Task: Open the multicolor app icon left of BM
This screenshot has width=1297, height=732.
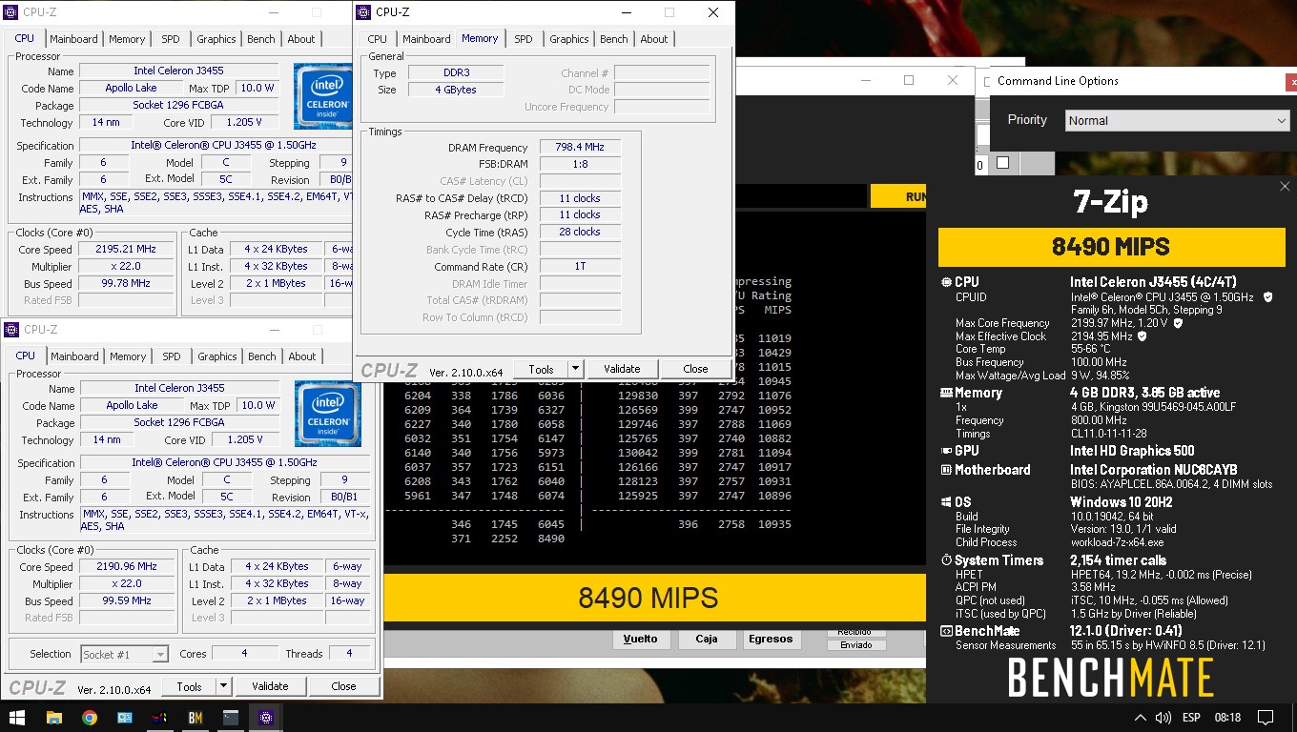Action: (160, 717)
